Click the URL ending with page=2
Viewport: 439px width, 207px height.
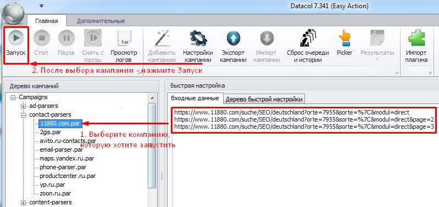(x=304, y=119)
